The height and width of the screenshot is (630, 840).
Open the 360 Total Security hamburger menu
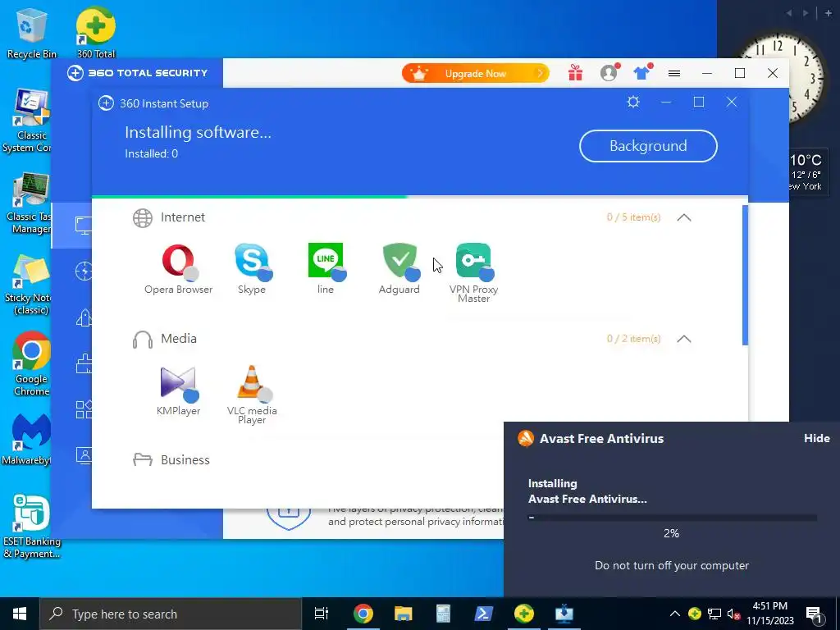pyautogui.click(x=674, y=73)
